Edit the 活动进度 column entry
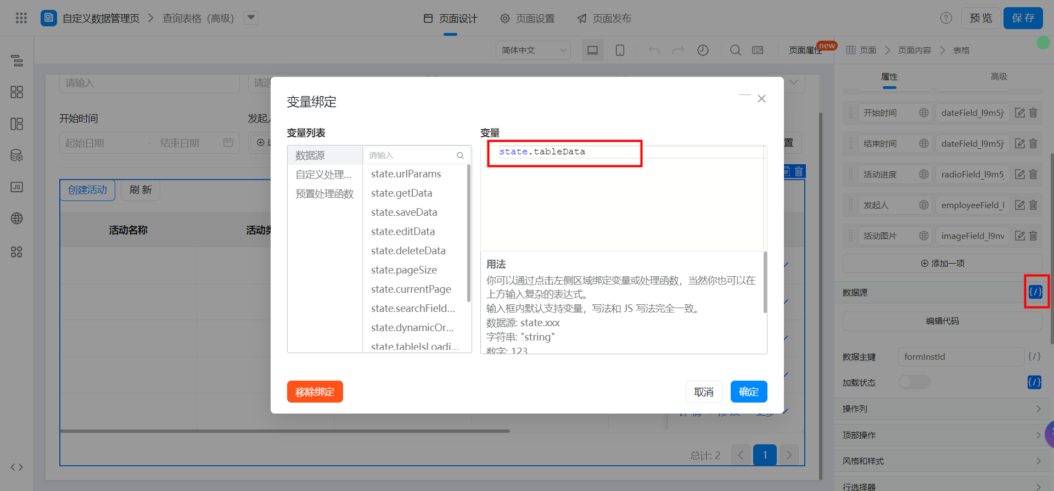This screenshot has width=1054, height=491. click(x=1020, y=174)
